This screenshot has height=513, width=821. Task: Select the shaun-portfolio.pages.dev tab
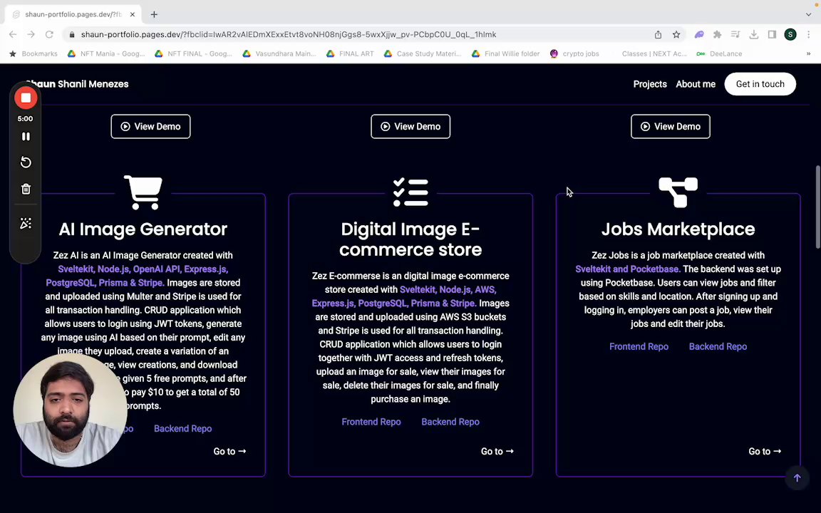73,15
